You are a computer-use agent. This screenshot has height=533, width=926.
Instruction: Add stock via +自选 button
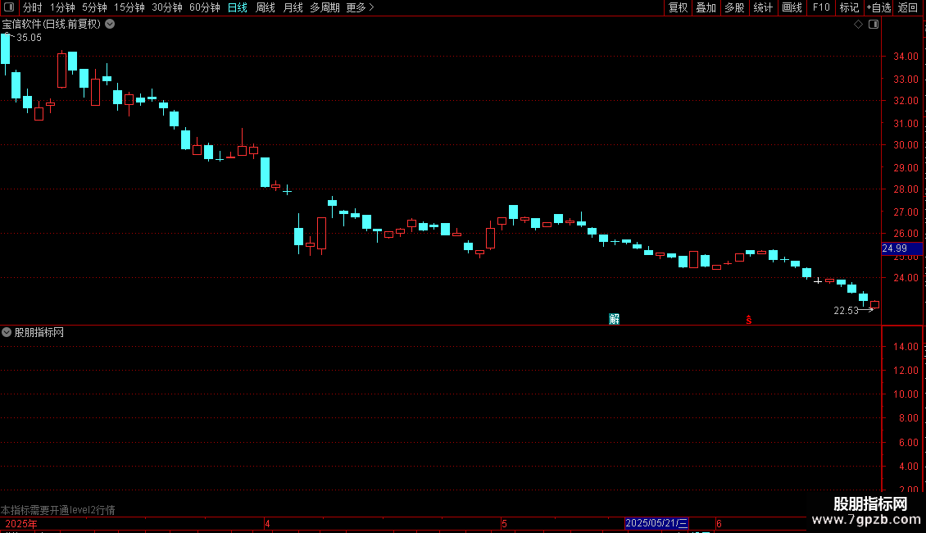pos(878,7)
